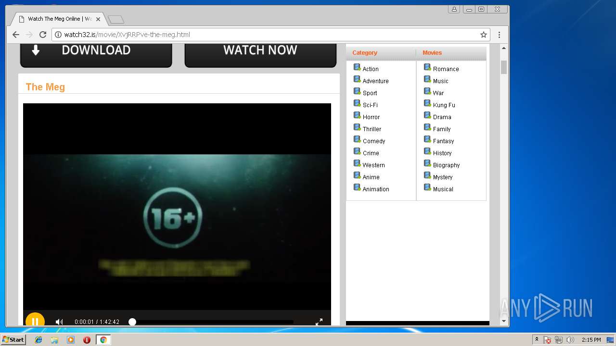Open the Thriller category link

pyautogui.click(x=372, y=129)
